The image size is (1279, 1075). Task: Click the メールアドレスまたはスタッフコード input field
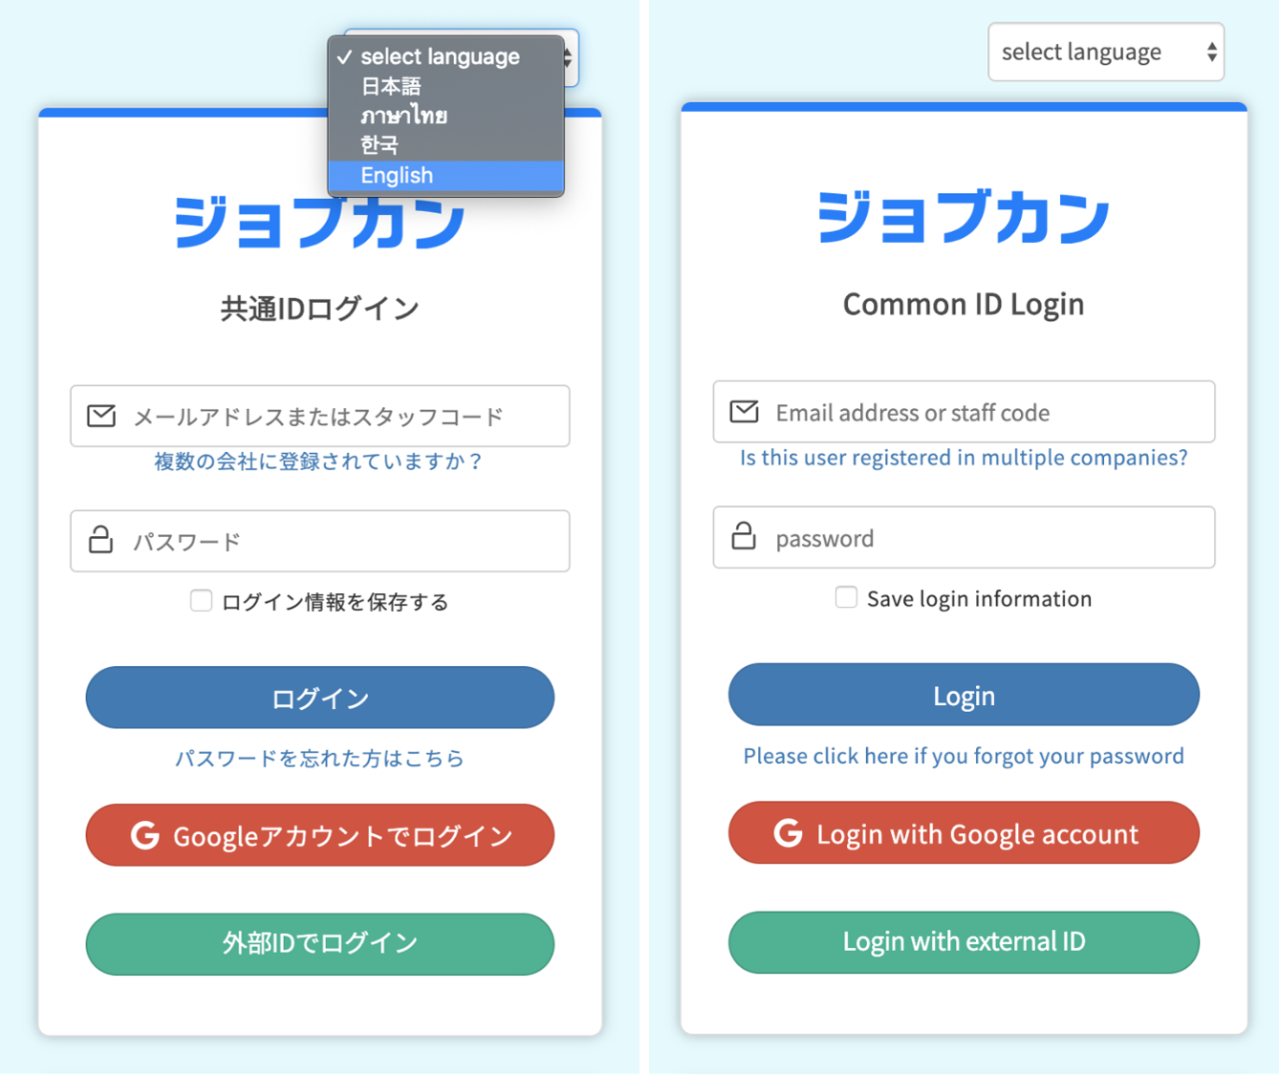click(320, 417)
